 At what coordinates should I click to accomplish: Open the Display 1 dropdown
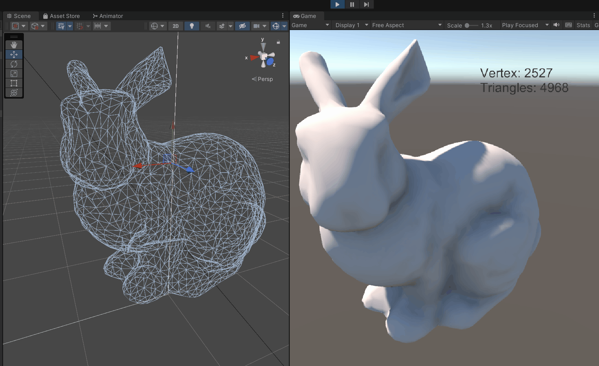pos(351,25)
